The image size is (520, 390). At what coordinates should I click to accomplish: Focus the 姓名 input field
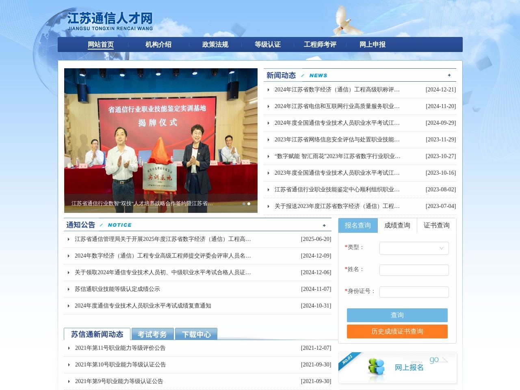(x=414, y=270)
